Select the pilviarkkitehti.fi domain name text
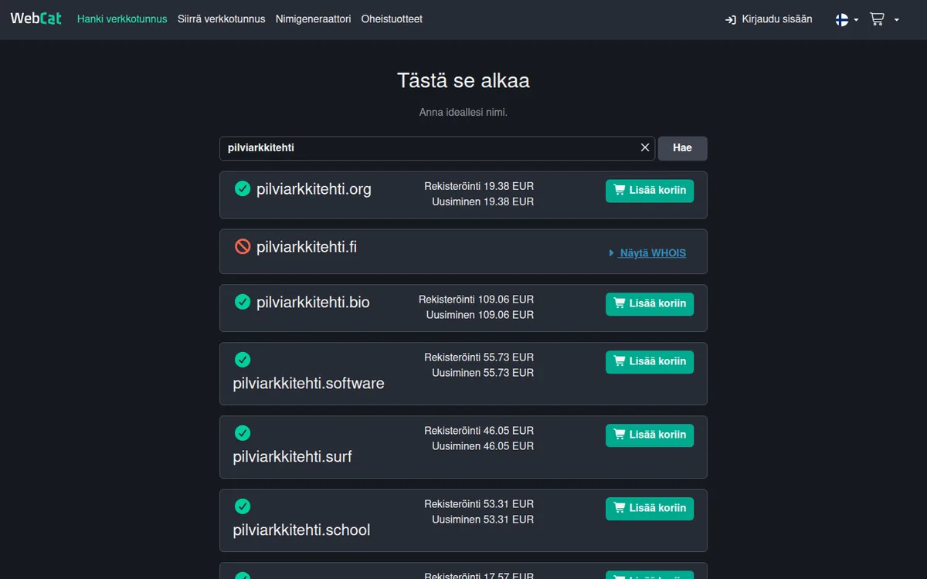The width and height of the screenshot is (927, 579). click(307, 247)
